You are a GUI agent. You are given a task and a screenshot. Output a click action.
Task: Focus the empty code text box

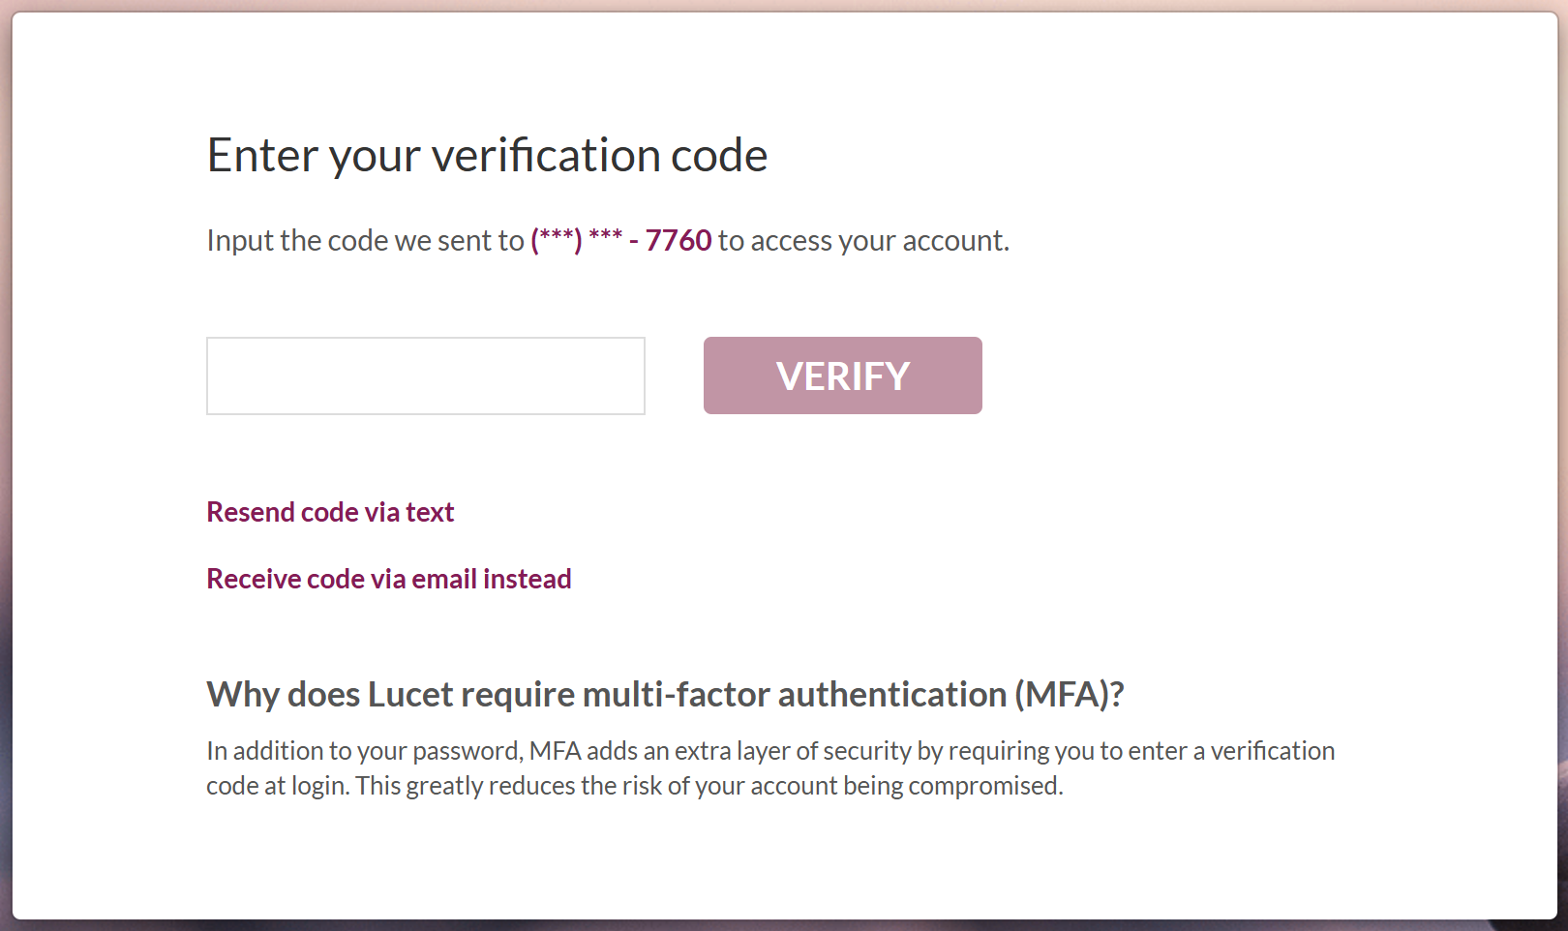(425, 375)
